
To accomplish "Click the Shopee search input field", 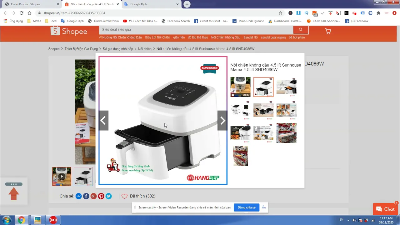I will pos(196,29).
